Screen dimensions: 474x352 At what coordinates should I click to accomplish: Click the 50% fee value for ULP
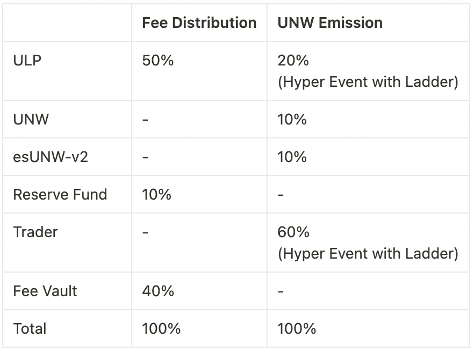pyautogui.click(x=158, y=61)
